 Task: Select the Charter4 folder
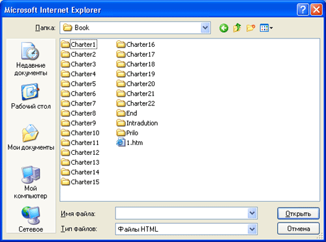(78, 74)
